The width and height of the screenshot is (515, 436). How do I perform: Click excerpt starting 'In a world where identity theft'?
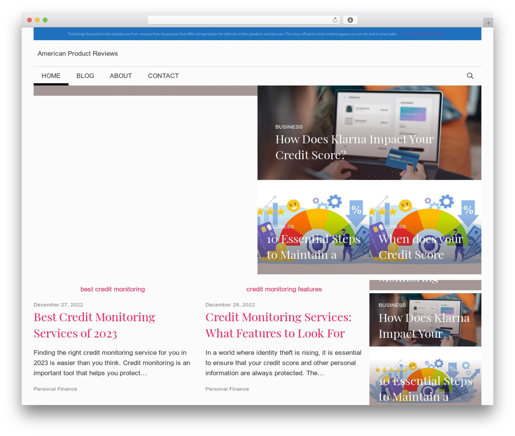(283, 363)
